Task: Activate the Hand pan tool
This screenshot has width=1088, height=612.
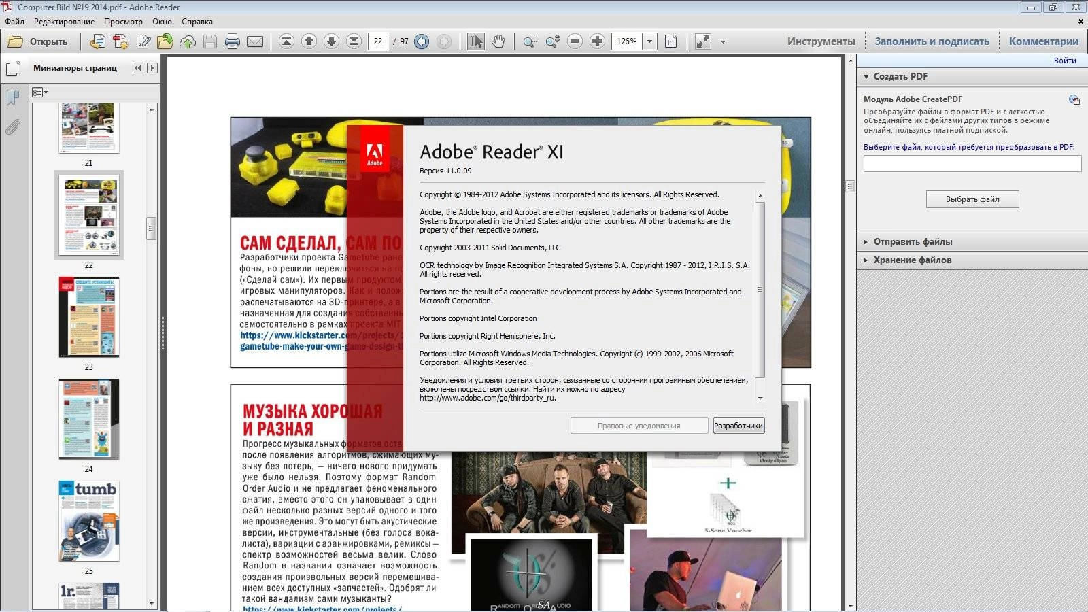Action: tap(498, 41)
